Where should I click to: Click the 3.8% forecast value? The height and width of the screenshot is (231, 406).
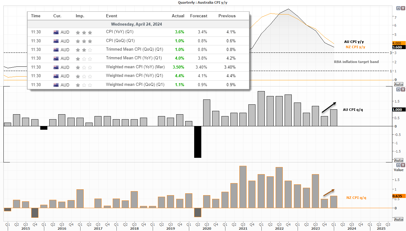pos(203,58)
